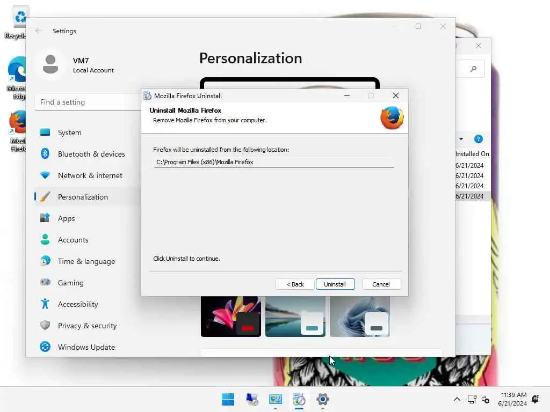Screen dimensions: 550x412
Task: Click the Gaming controller icon
Action: (x=45, y=282)
